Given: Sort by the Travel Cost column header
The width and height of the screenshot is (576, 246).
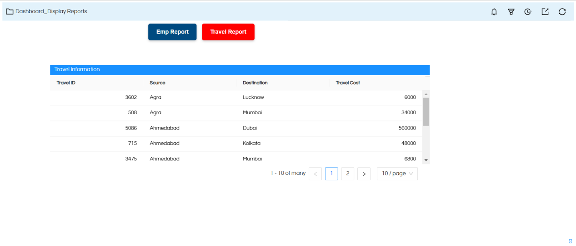Looking at the screenshot, I should tap(348, 83).
